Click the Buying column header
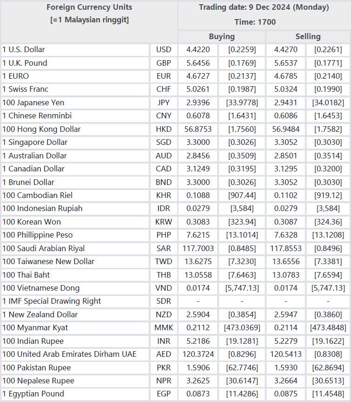Viewport: 351px width, 402px height. point(221,36)
